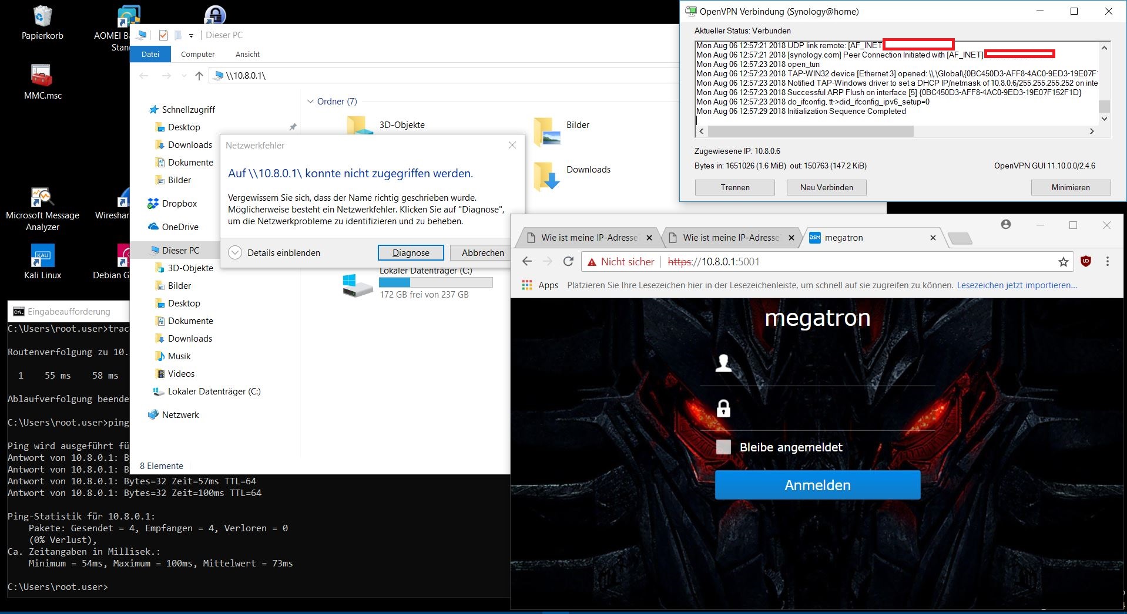This screenshot has height=614, width=1127.
Task: Open the Ansicht ribbon tab
Action: point(247,54)
